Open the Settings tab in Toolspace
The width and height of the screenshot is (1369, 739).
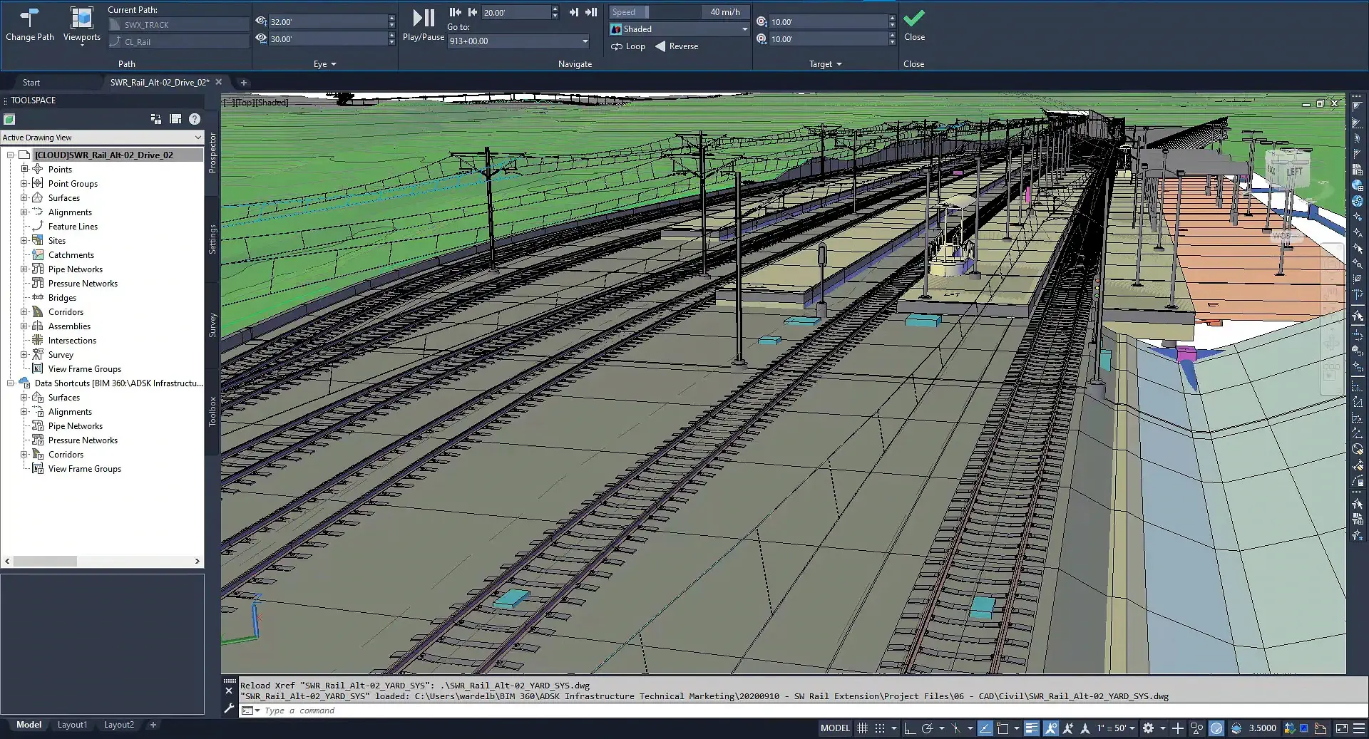point(212,239)
